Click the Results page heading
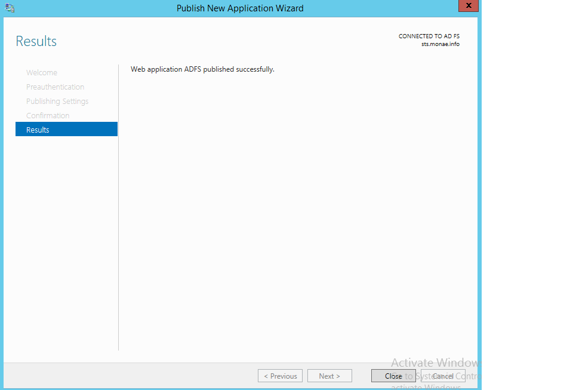 (x=36, y=41)
